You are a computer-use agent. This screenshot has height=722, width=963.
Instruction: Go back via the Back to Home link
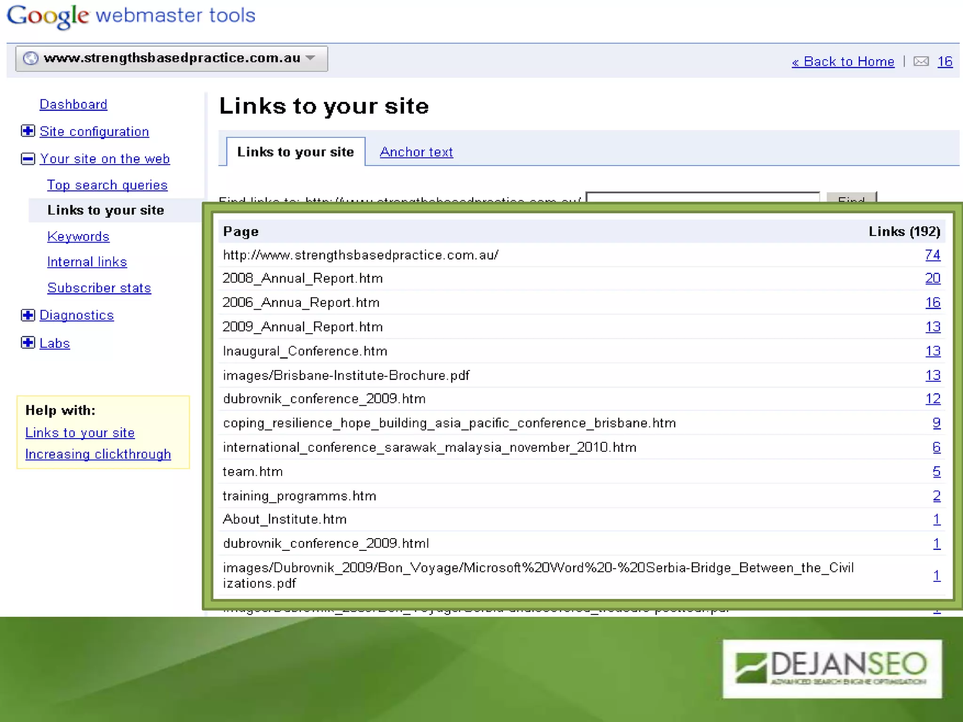843,62
